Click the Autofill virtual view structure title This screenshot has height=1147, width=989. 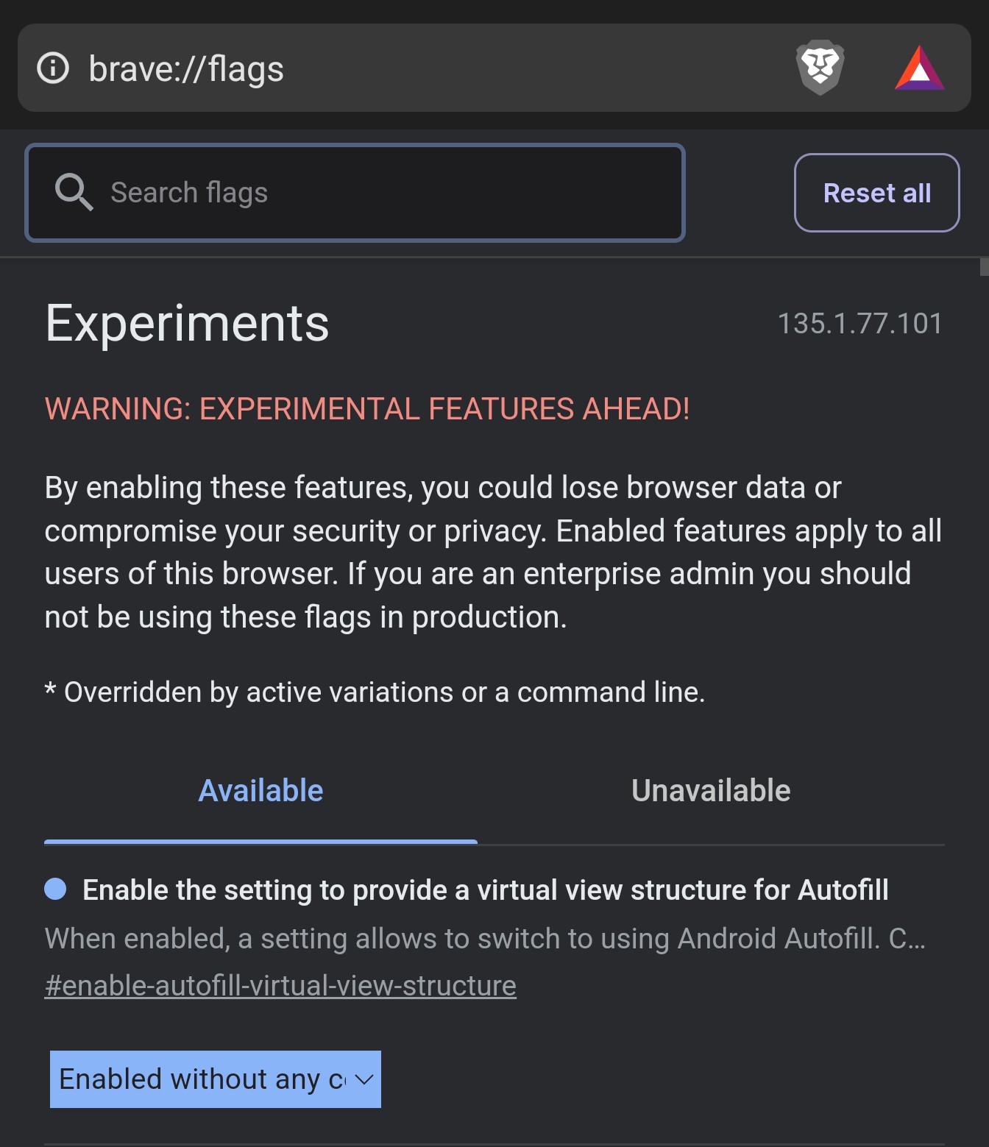(486, 890)
